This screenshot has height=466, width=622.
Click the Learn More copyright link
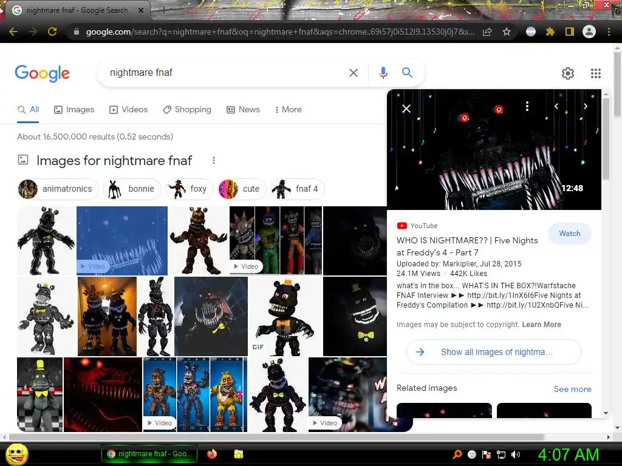click(x=541, y=325)
